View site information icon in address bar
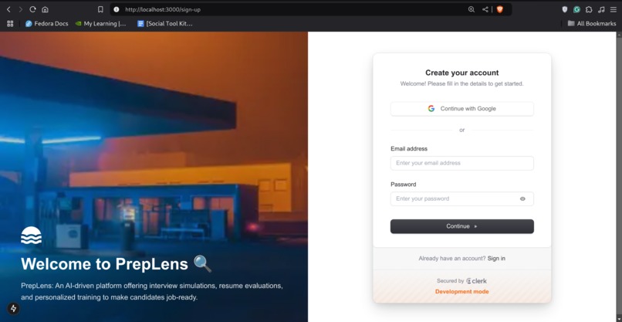 (117, 9)
